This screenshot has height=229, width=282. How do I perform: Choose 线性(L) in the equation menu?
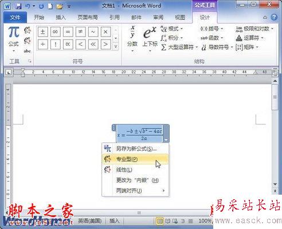[x=135, y=169]
